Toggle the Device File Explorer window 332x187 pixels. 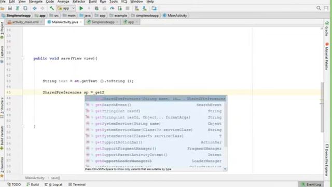pyautogui.click(x=327, y=160)
